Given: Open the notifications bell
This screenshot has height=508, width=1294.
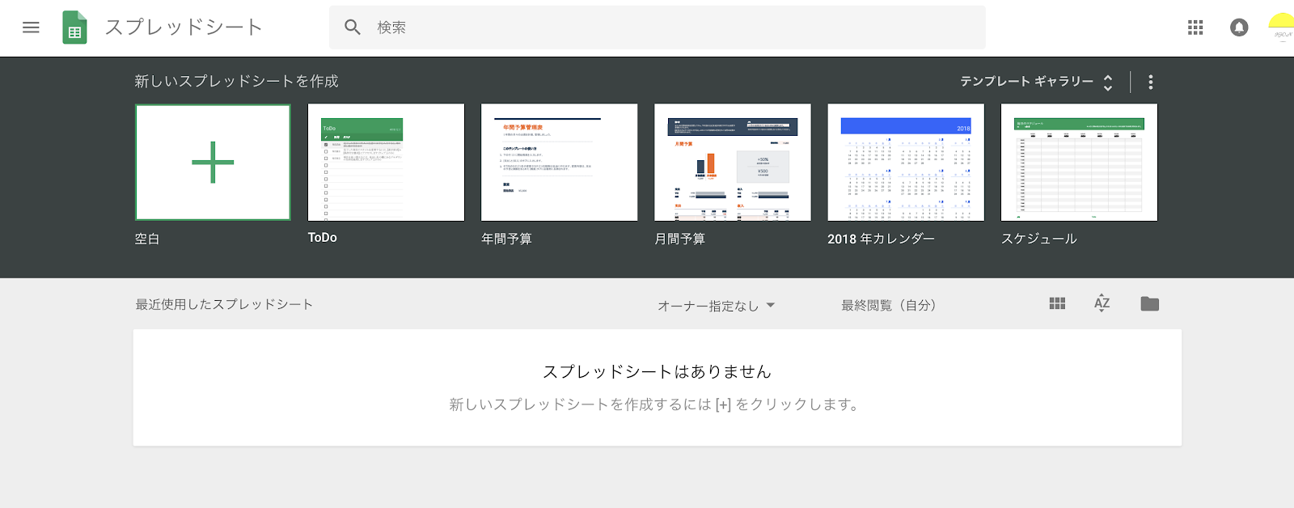Looking at the screenshot, I should pyautogui.click(x=1238, y=28).
